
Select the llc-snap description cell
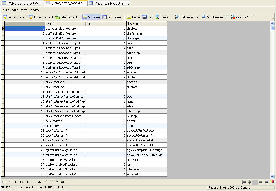click(x=147, y=116)
